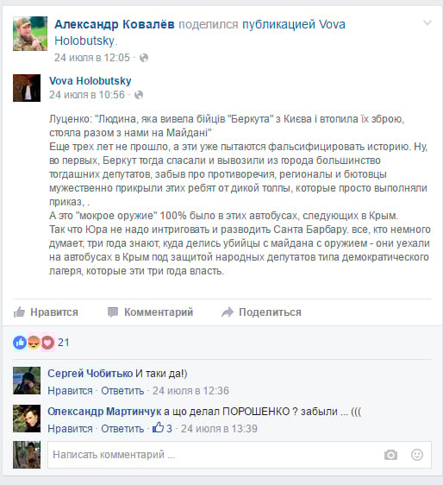Viewport: 443px width, 485px height.
Task: Click the Написать комментарий input field
Action: point(240,455)
